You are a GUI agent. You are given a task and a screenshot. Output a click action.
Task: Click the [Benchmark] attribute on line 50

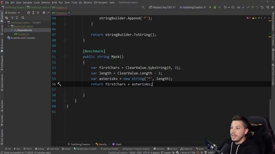coord(94,51)
